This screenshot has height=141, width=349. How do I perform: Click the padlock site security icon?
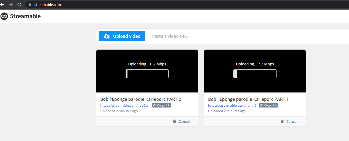coord(30,5)
